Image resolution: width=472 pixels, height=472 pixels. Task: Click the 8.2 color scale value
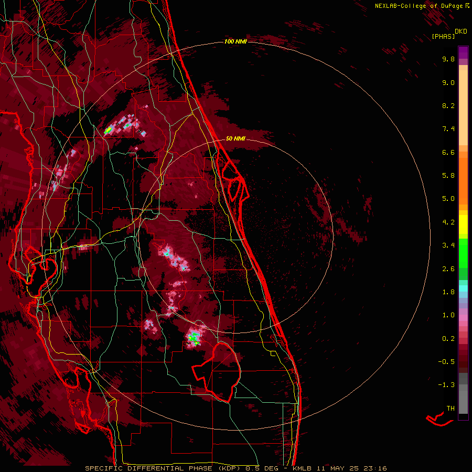click(448, 106)
